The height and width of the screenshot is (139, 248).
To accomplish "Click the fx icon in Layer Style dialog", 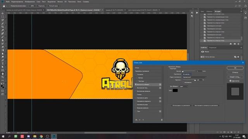I will coord(136,120).
